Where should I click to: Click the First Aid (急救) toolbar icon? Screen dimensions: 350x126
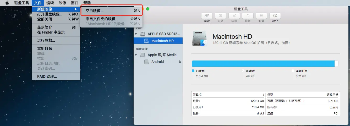coord(207,15)
